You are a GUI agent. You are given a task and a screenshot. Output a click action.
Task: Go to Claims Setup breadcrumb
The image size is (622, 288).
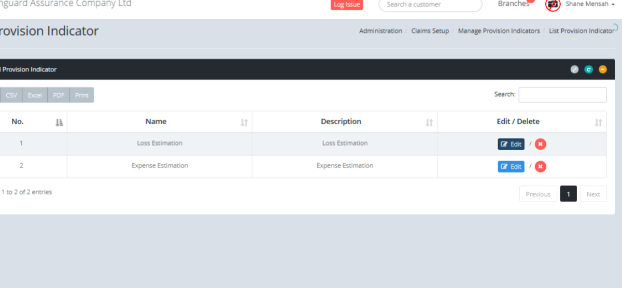430,31
